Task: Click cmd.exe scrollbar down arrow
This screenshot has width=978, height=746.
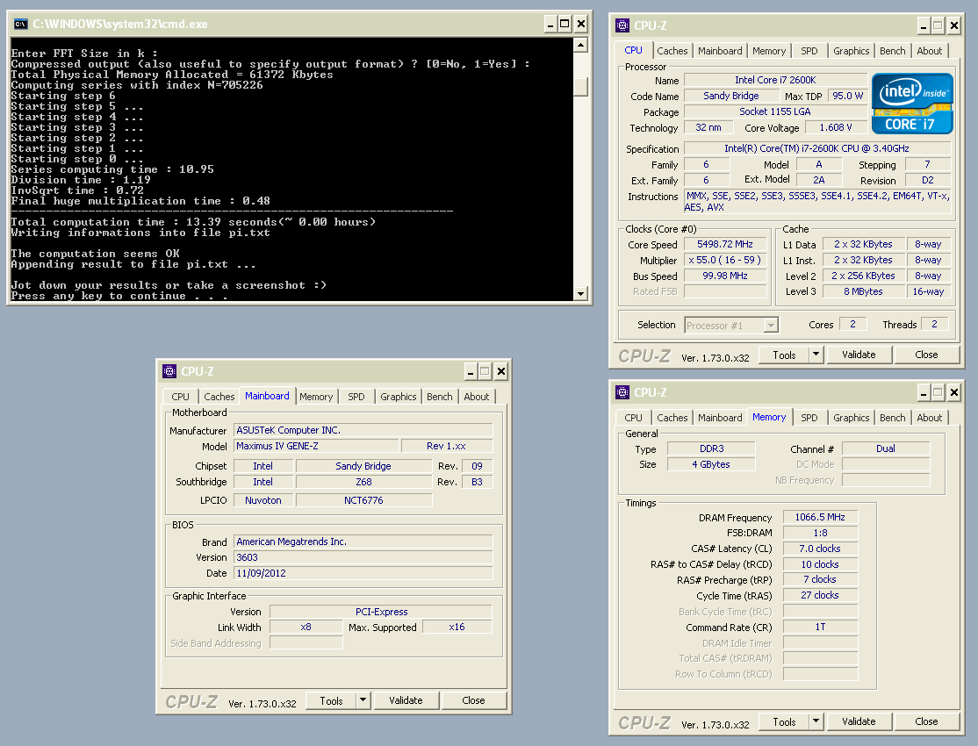Action: coord(579,293)
